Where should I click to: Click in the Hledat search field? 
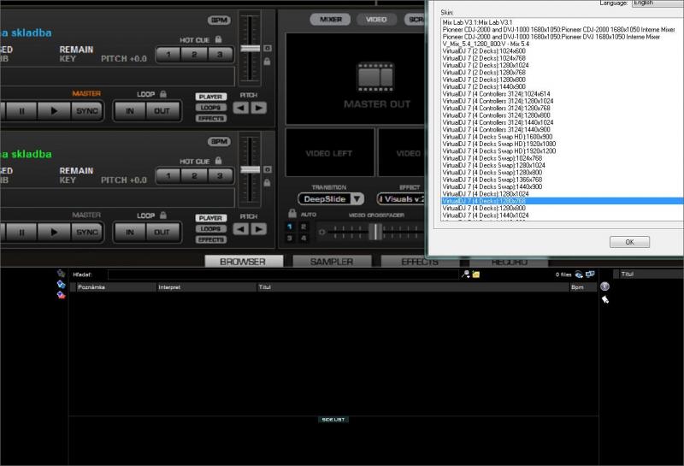[x=283, y=274]
